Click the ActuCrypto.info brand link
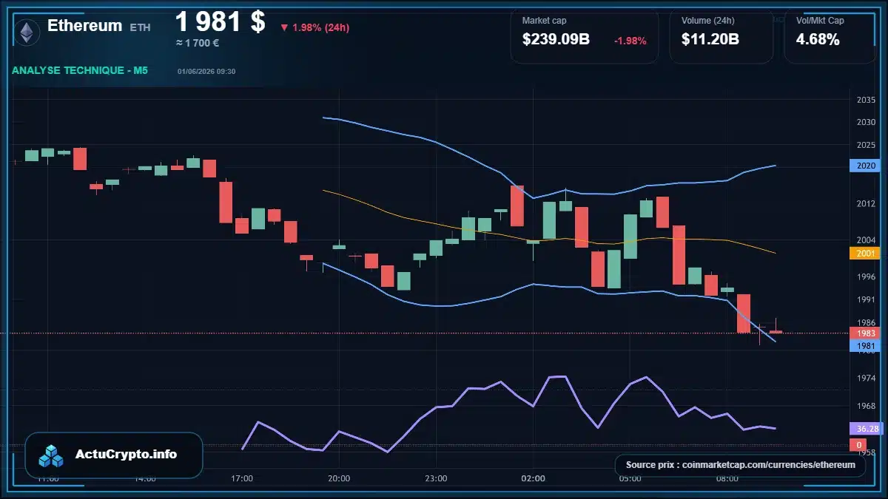 tap(127, 455)
